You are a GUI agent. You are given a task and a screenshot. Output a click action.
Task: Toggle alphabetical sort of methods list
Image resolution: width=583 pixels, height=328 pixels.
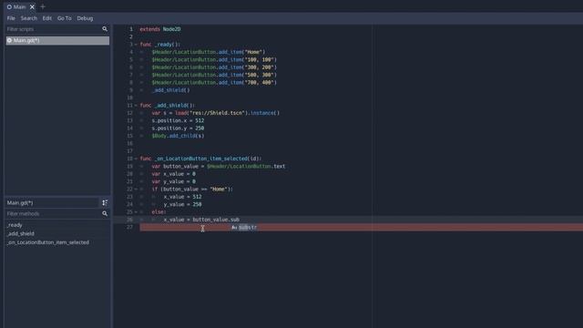point(105,202)
